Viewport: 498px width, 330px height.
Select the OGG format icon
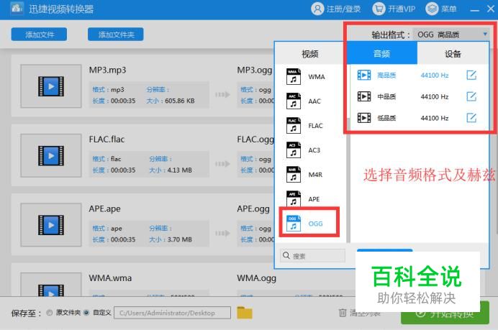(x=294, y=223)
